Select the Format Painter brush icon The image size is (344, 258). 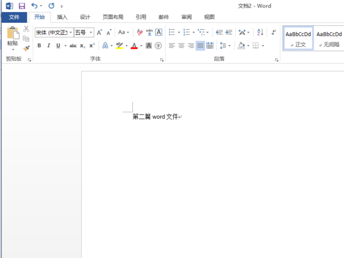[26, 49]
